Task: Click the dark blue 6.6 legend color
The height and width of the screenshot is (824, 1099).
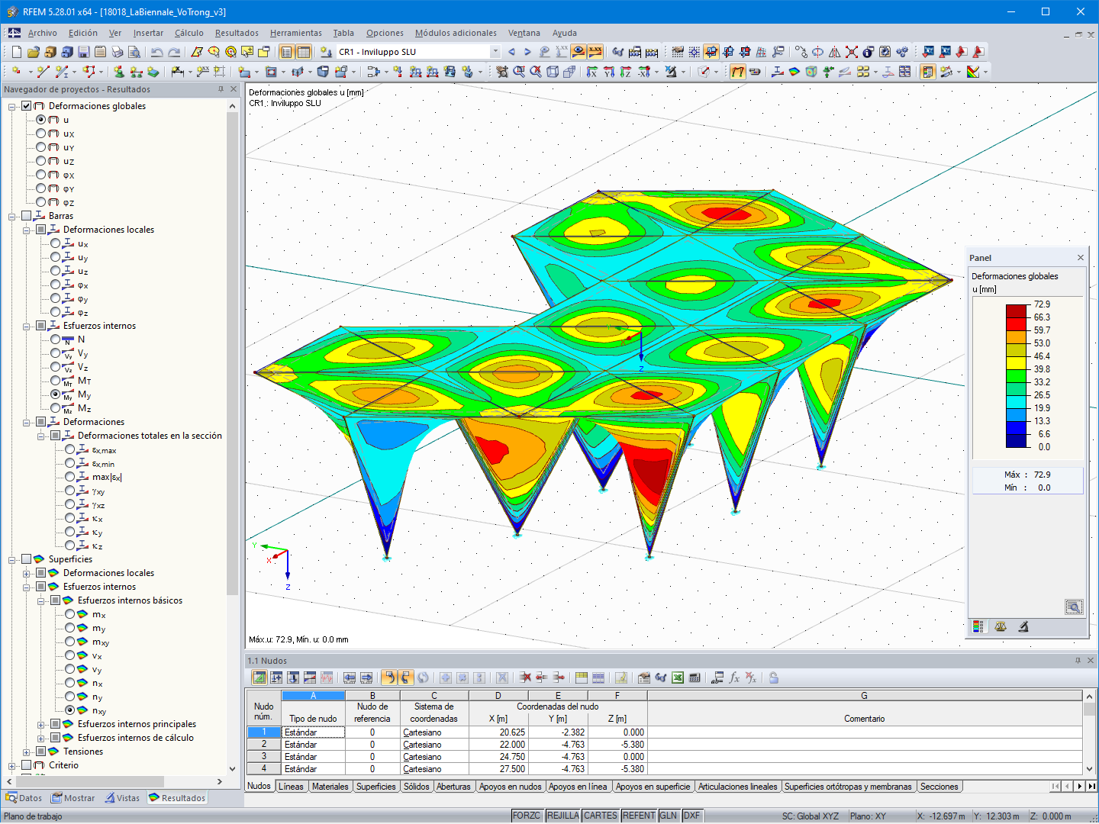Action: (x=1017, y=440)
